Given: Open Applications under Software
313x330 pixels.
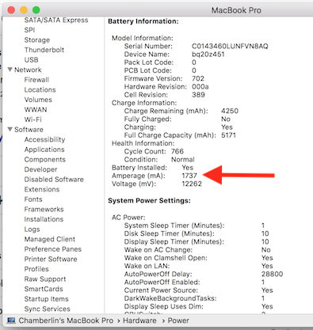Looking at the screenshot, I should tap(44, 150).
